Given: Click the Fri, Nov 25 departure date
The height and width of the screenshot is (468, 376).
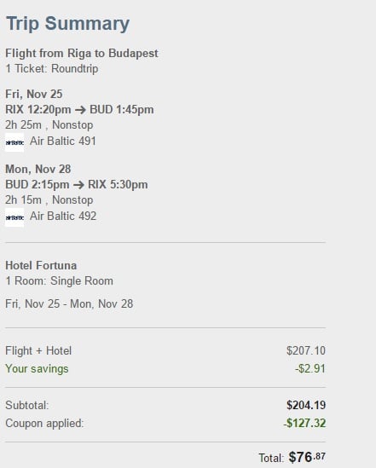Looking at the screenshot, I should tap(34, 95).
